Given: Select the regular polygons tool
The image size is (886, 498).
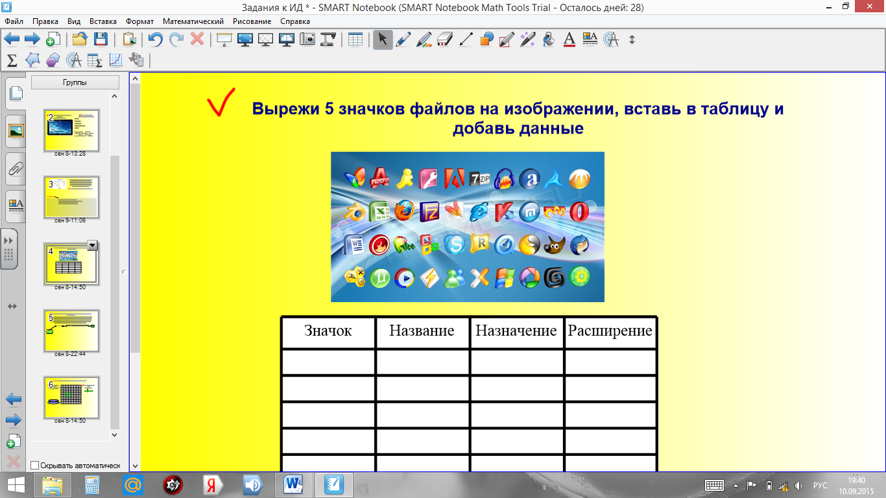Looking at the screenshot, I should (53, 60).
